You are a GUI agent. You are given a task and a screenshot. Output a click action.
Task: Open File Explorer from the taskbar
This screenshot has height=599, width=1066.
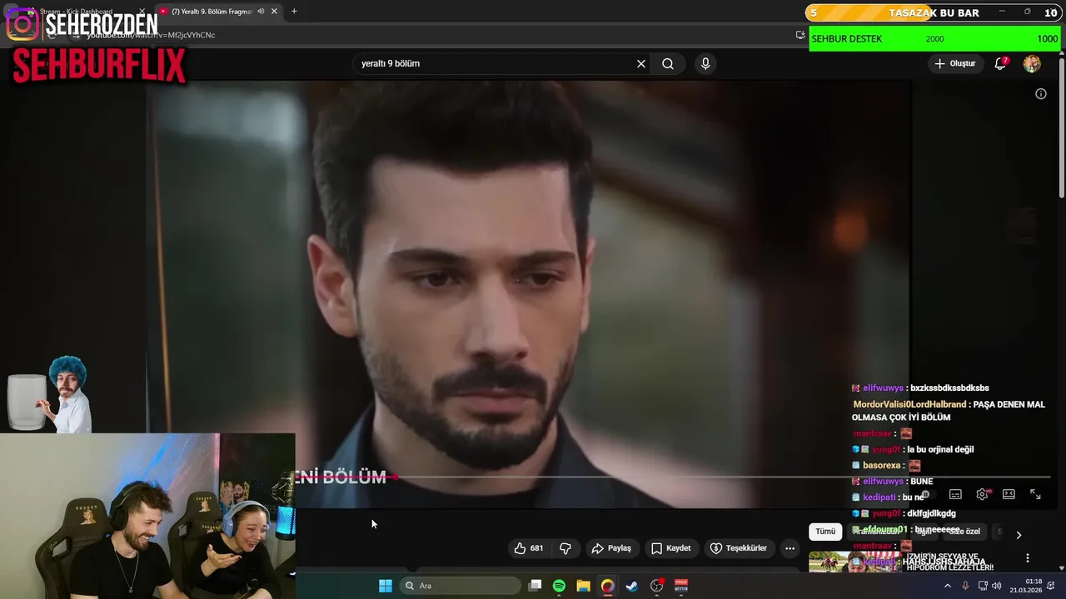(x=583, y=586)
